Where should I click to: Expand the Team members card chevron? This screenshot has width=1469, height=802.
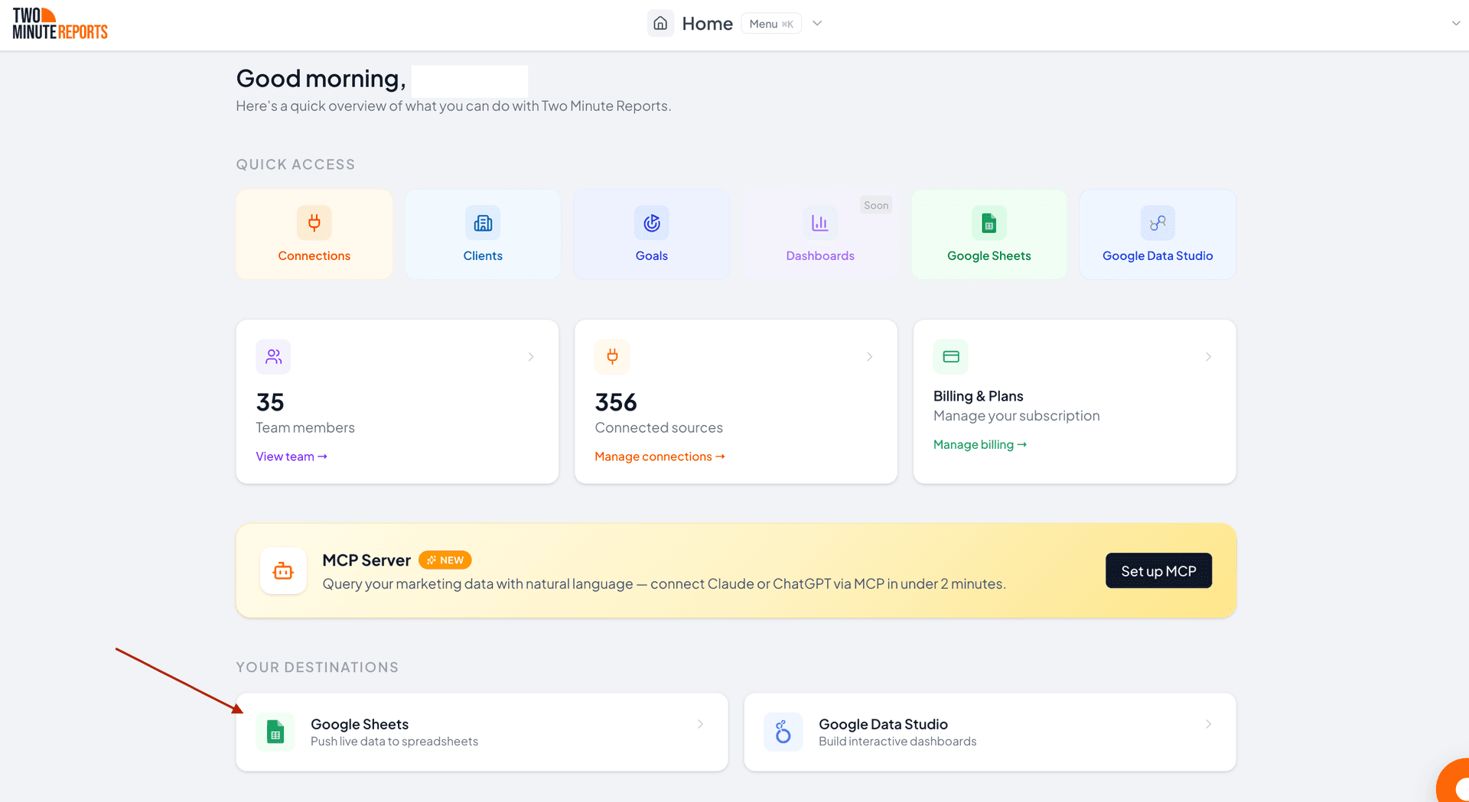[x=531, y=357]
